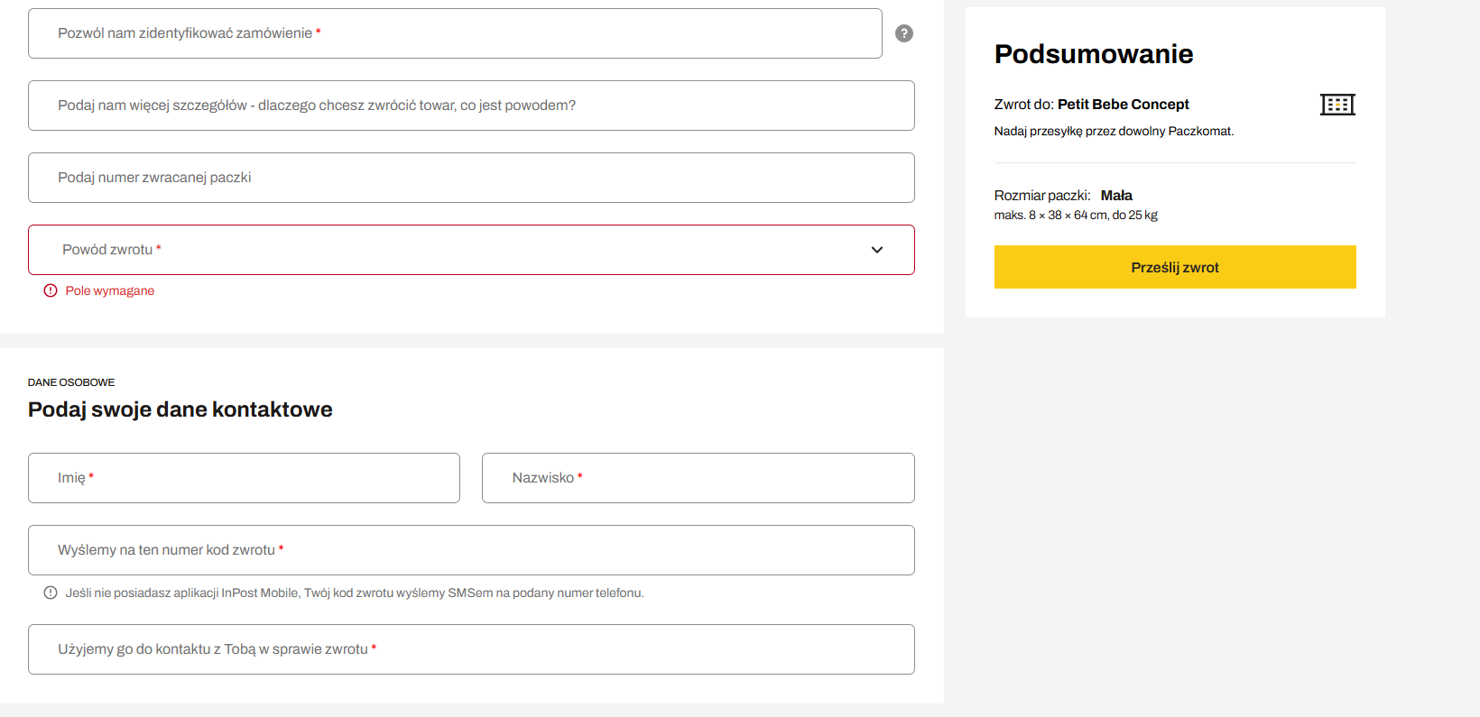This screenshot has width=1480, height=717.
Task: Expand the Powód zwrotu chevron arrow
Action: click(876, 250)
